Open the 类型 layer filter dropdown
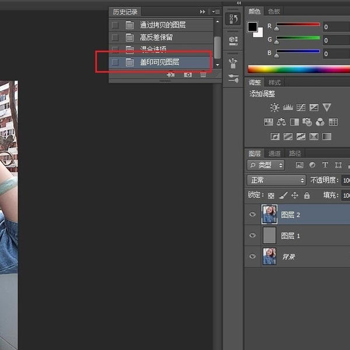The width and height of the screenshot is (350, 350). click(265, 165)
